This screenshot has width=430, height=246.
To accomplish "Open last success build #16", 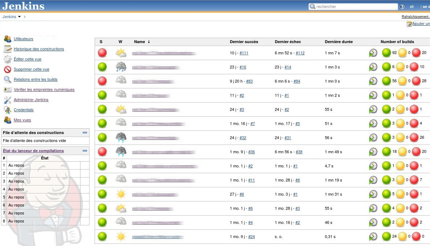I will (x=243, y=67).
